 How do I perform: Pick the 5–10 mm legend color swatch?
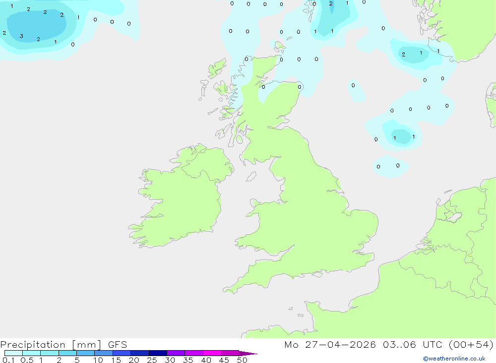(86, 353)
